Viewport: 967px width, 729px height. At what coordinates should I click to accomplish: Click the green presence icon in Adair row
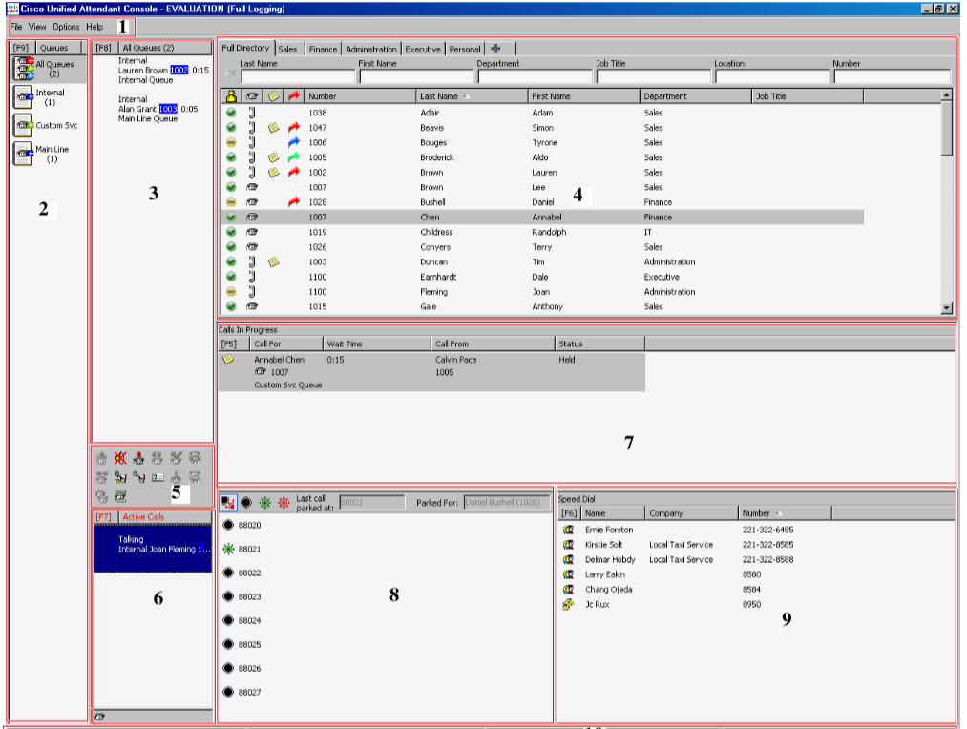pyautogui.click(x=231, y=113)
